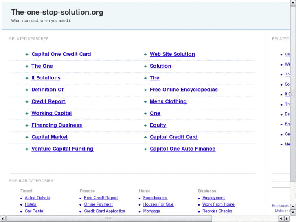Click the Credit Report link in related searches
This screenshot has height=222, width=296.
[x=48, y=102]
